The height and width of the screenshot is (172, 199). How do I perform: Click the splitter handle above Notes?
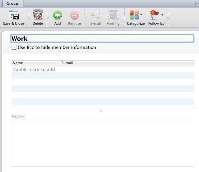pos(101,111)
